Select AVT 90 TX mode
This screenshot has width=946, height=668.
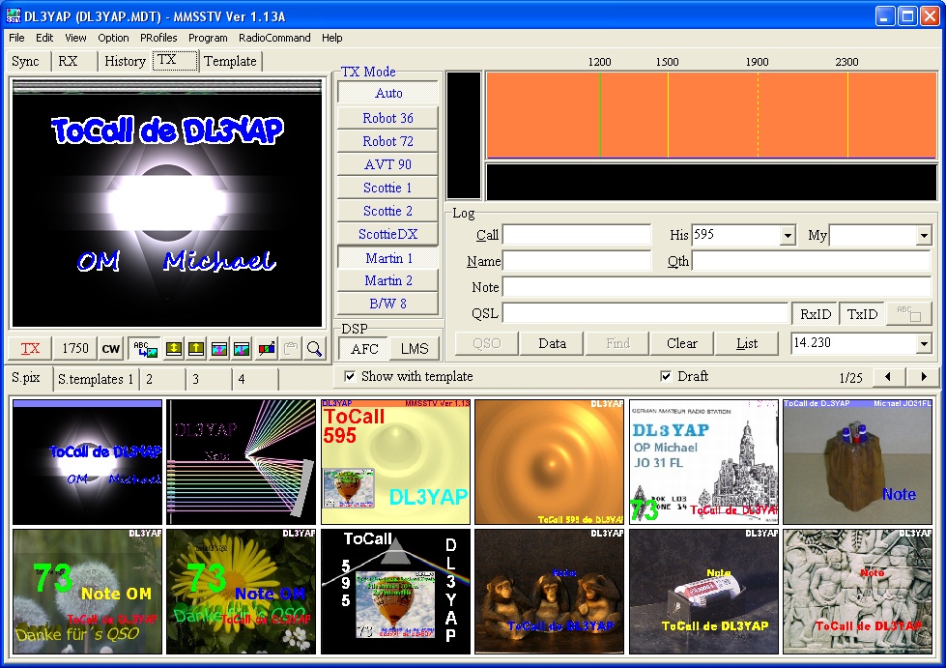click(x=387, y=164)
